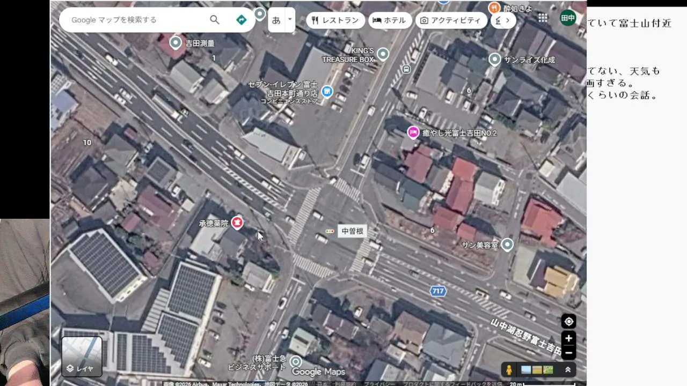The width and height of the screenshot is (687, 386).
Task: Click the KING'S TREASURE BOX label
Action: [348, 55]
